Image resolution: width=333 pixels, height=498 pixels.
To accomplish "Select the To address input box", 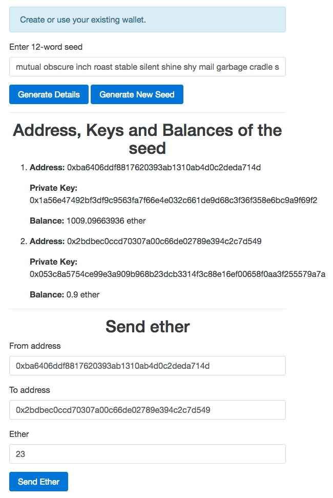I will pyautogui.click(x=147, y=410).
